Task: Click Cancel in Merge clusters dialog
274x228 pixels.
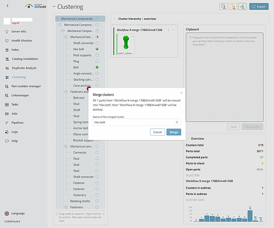Action: click(157, 132)
